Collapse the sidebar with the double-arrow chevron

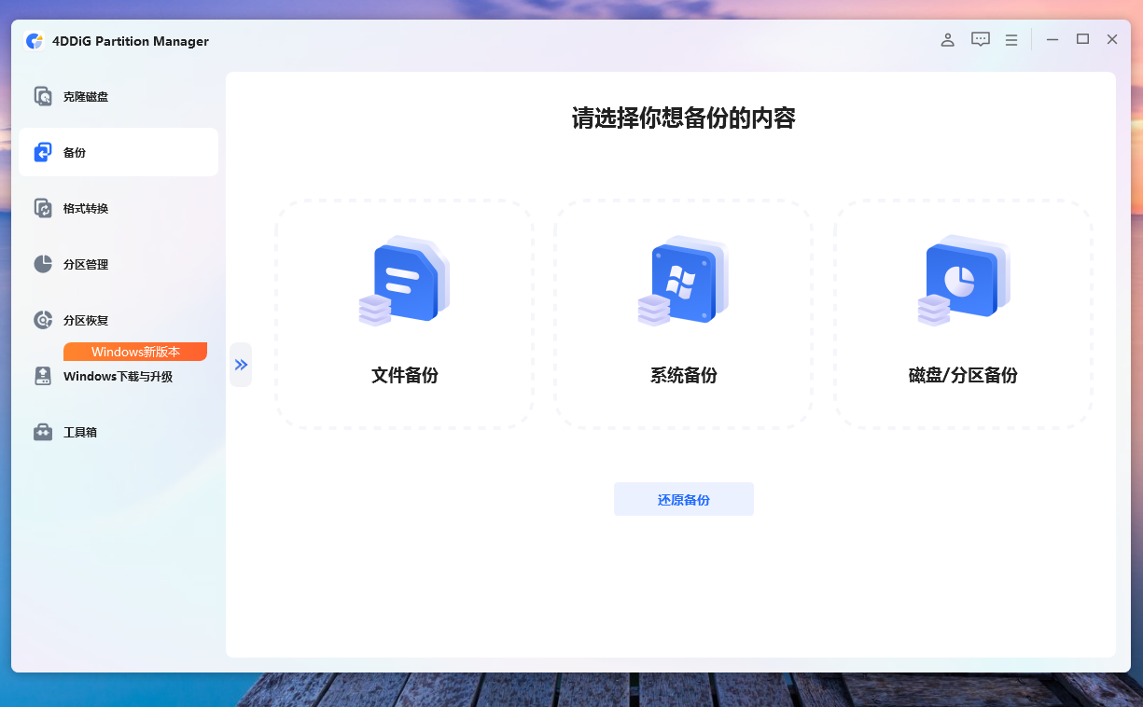241,365
